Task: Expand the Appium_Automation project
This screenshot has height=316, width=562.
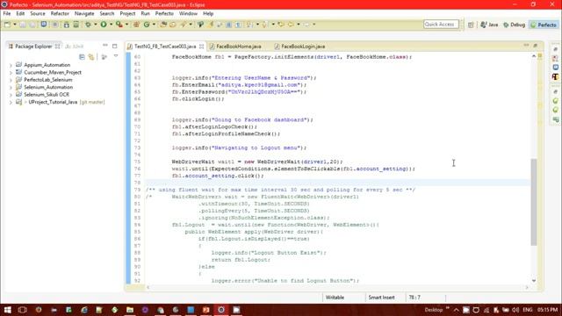Action: point(11,65)
